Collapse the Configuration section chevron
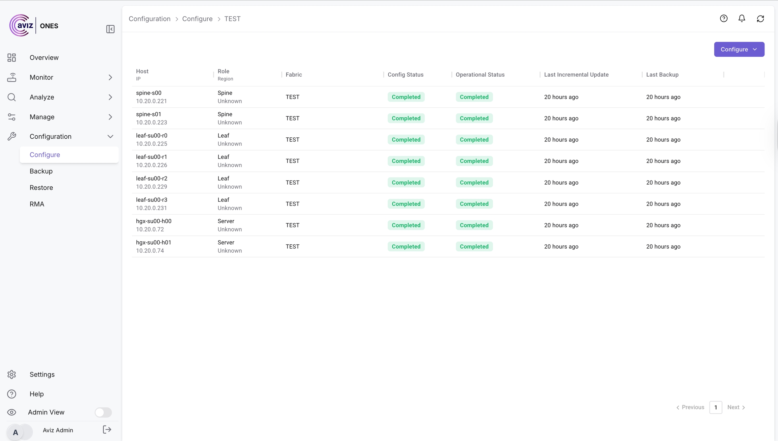This screenshot has height=441, width=778. point(110,137)
